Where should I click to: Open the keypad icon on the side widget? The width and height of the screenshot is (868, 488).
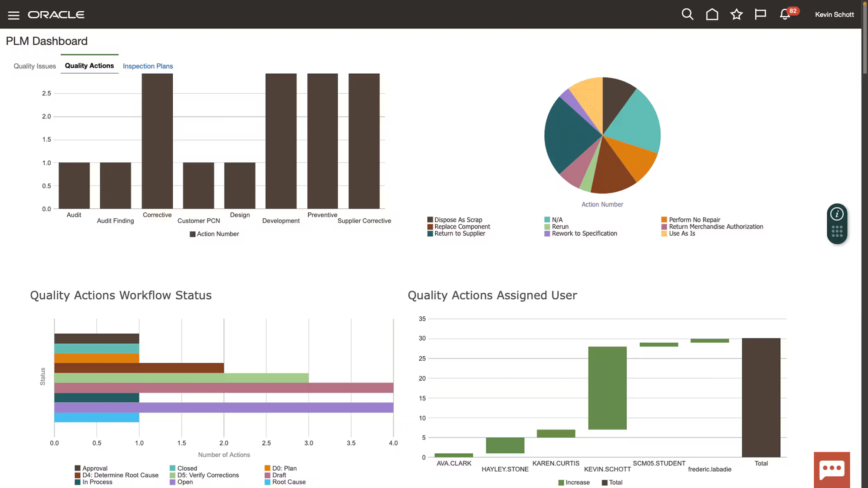click(837, 231)
